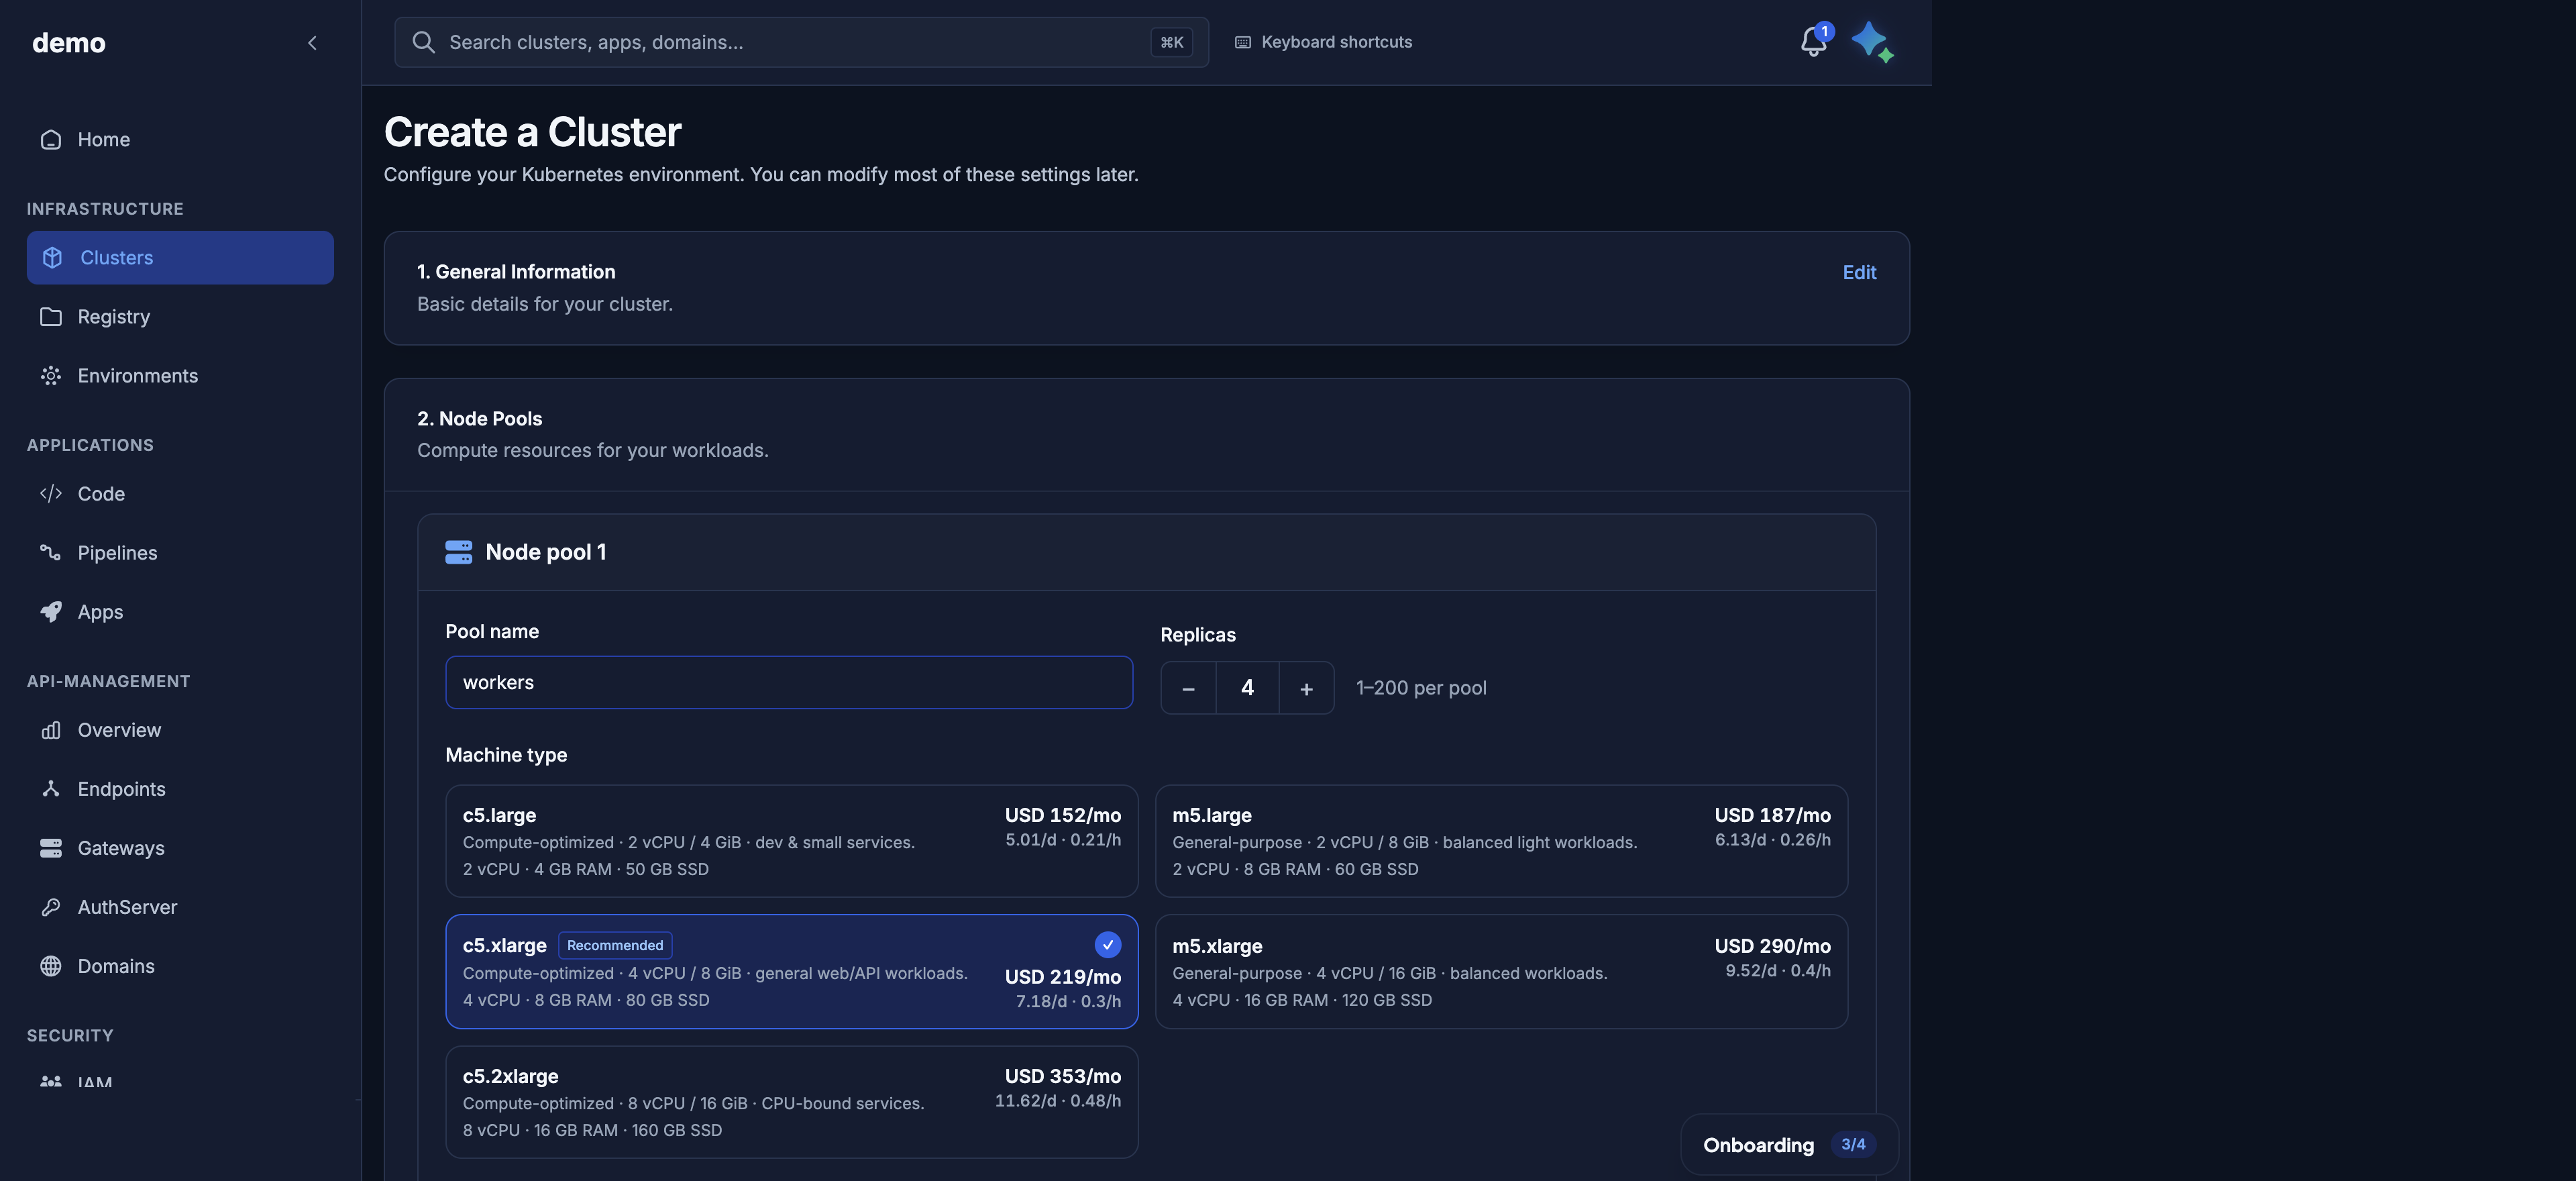This screenshot has height=1181, width=2576.
Task: Click the keyboard icon beside Keyboard shortcuts
Action: coord(1243,42)
